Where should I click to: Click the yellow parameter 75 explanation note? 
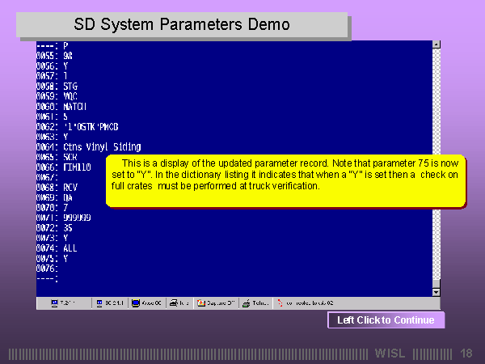pos(287,180)
